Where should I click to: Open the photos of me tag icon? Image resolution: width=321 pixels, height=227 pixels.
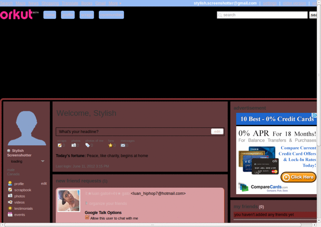pyautogui.click(x=87, y=145)
